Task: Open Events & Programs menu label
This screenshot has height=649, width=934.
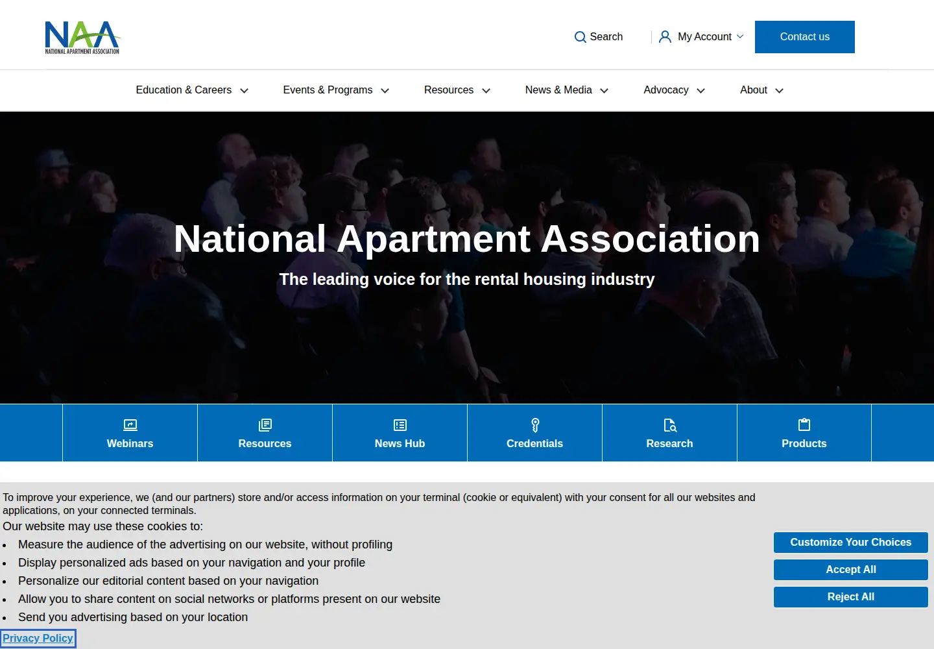Action: (328, 90)
